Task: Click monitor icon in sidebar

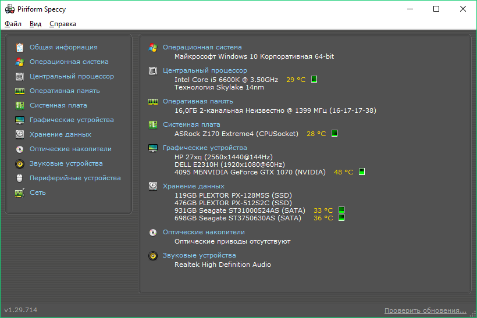Action: pos(20,120)
